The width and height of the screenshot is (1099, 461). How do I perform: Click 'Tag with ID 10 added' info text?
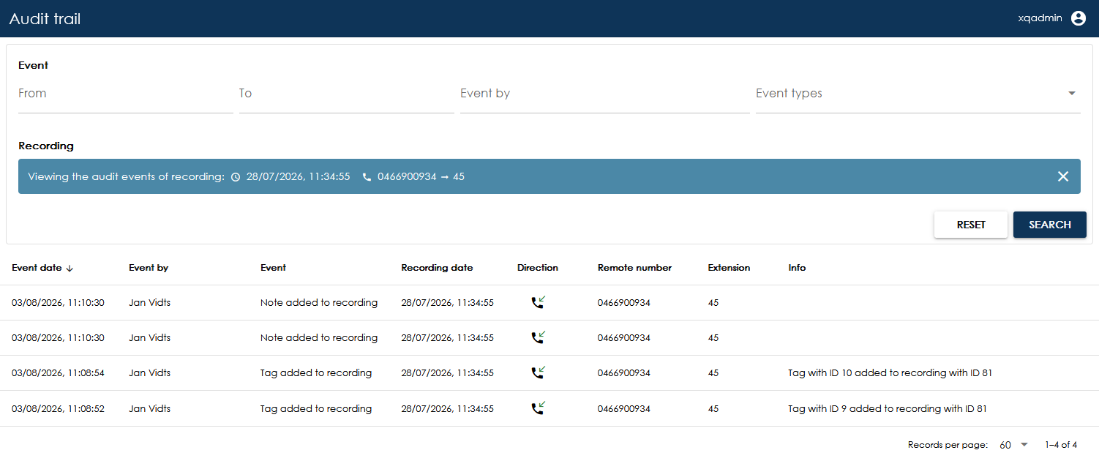coord(890,373)
